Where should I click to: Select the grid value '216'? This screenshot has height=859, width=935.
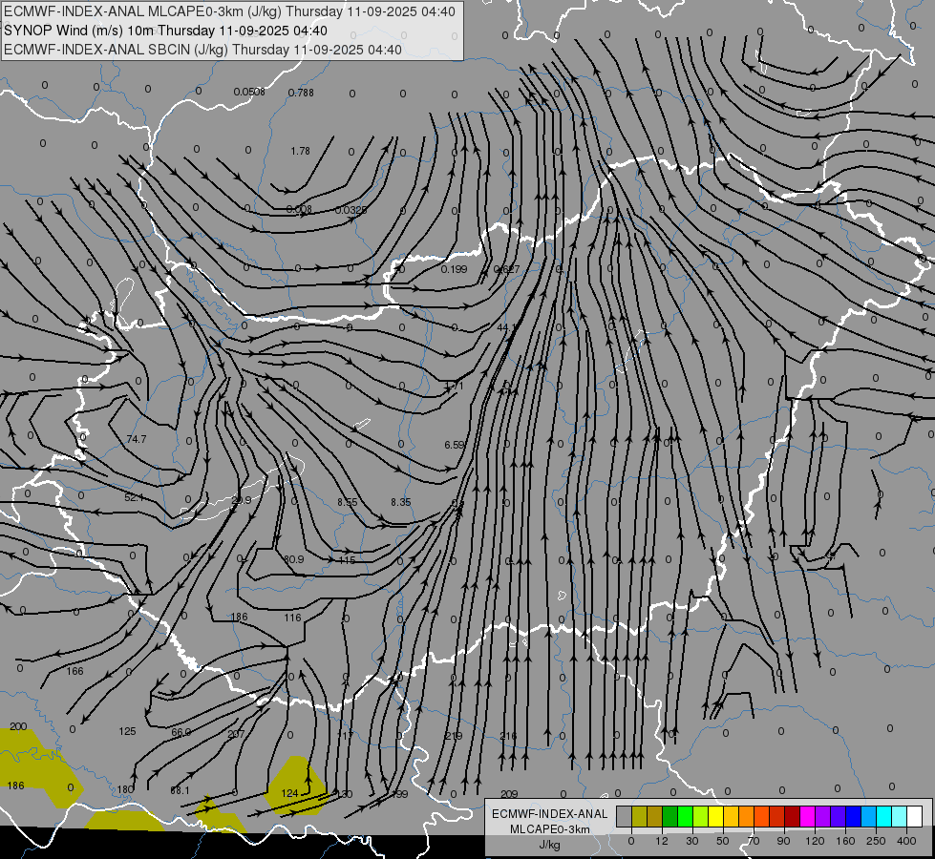click(x=508, y=736)
